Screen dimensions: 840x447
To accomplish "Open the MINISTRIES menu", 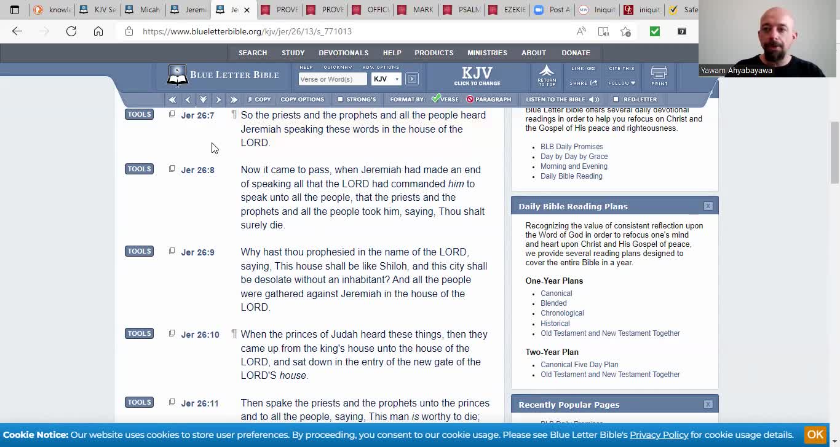I will pyautogui.click(x=487, y=53).
